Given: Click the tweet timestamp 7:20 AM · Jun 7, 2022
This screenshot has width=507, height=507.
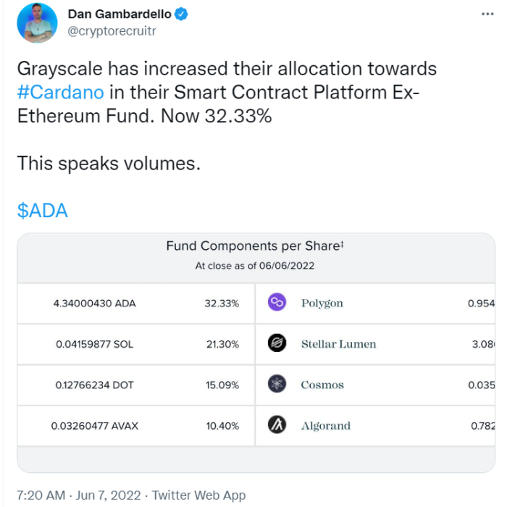Looking at the screenshot, I should tap(79, 495).
